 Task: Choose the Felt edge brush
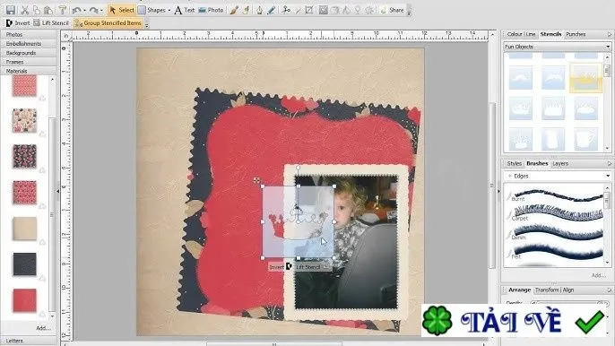point(556,252)
